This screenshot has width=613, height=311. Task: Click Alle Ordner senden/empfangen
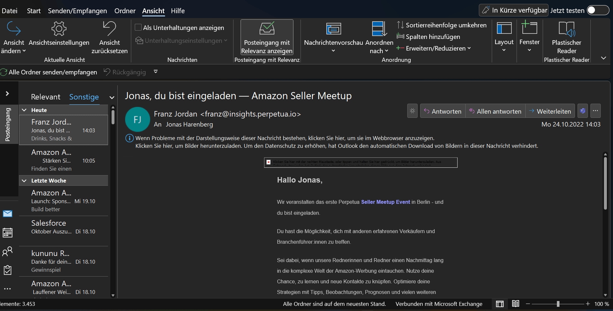click(x=49, y=72)
